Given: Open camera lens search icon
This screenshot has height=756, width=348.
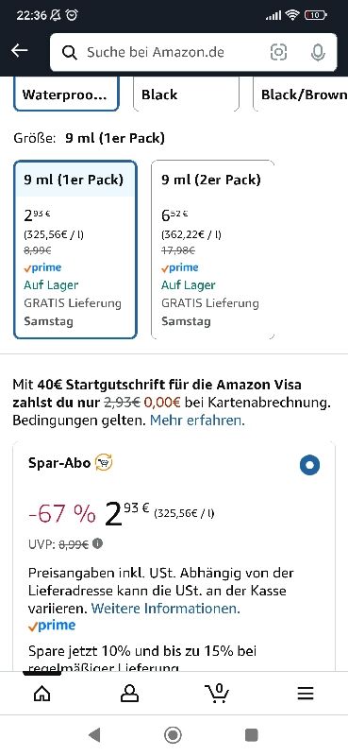Looking at the screenshot, I should [279, 52].
